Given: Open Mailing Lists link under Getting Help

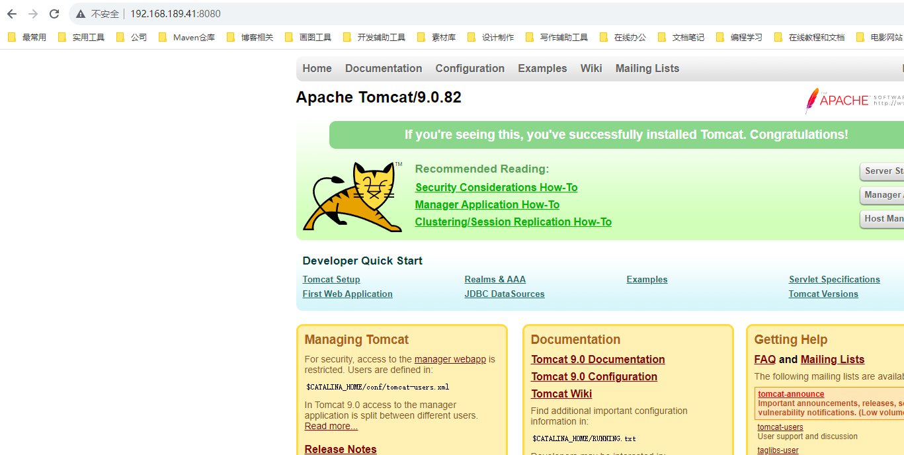Looking at the screenshot, I should [x=832, y=359].
